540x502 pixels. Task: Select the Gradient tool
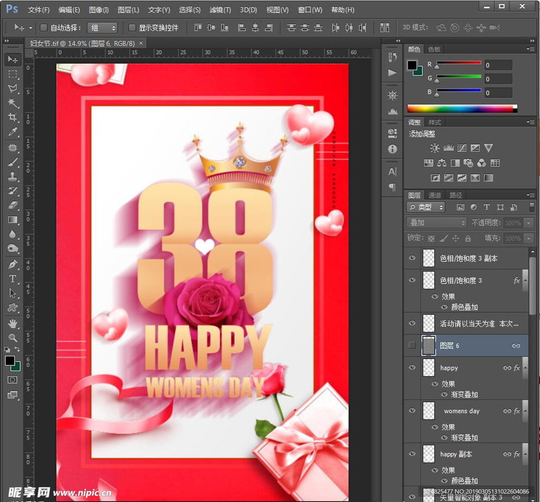[x=13, y=220]
